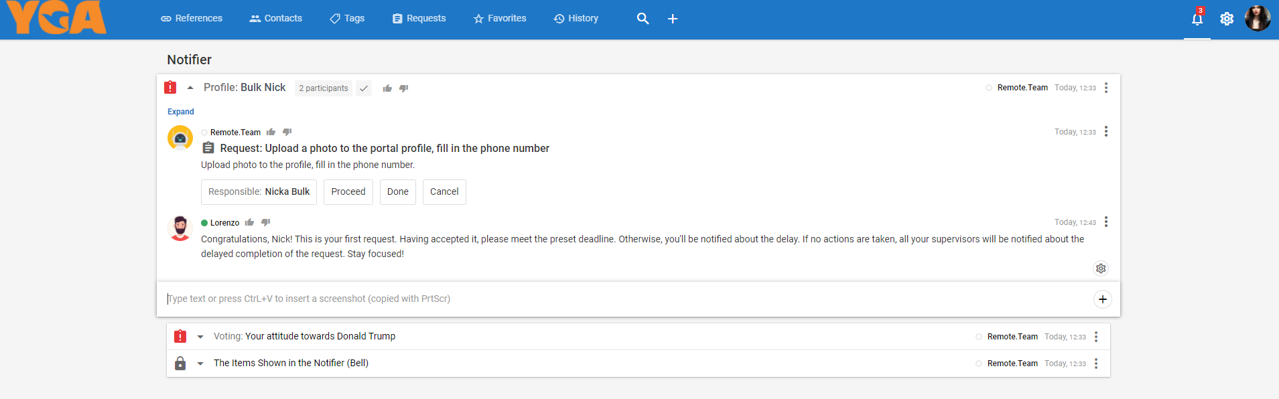Click Remote.Team robot avatar

pyautogui.click(x=180, y=139)
